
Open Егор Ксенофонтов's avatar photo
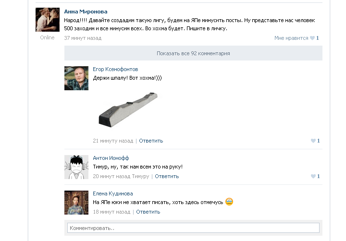pyautogui.click(x=76, y=78)
